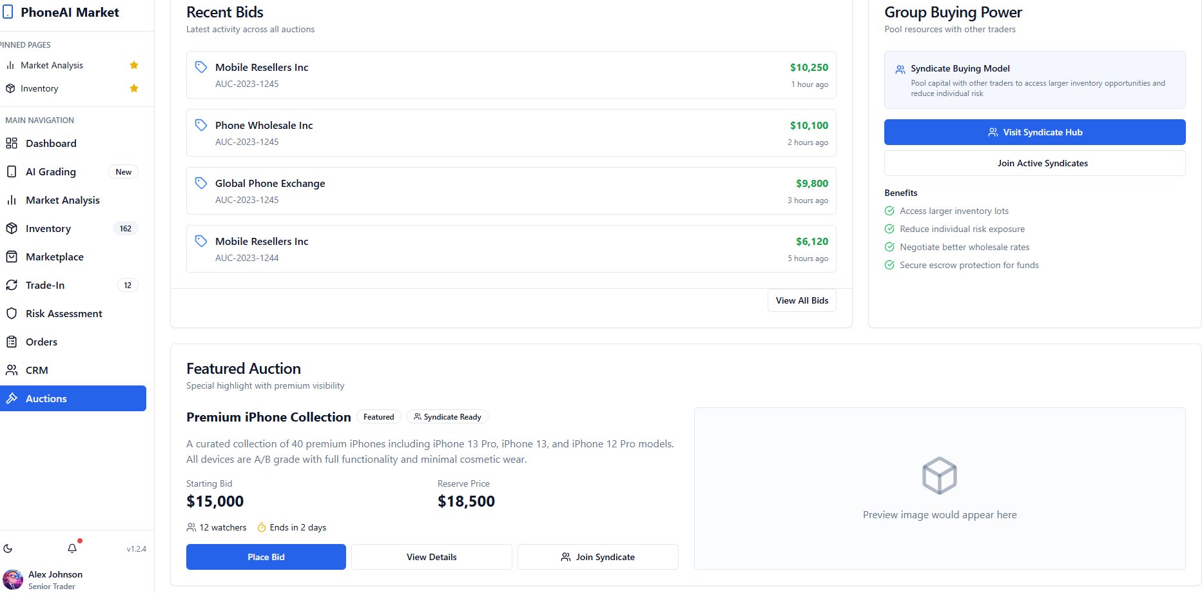Click Visit Syndicate Hub button
This screenshot has width=1202, height=593.
[x=1034, y=132]
